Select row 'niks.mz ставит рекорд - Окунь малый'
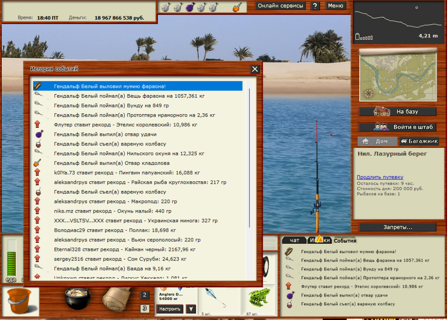 tap(138, 211)
